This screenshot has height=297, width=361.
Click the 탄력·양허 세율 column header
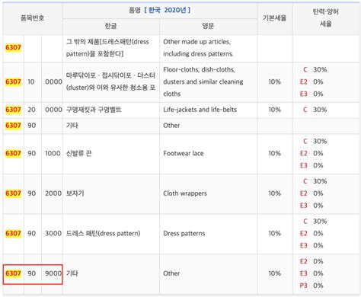[x=326, y=18]
